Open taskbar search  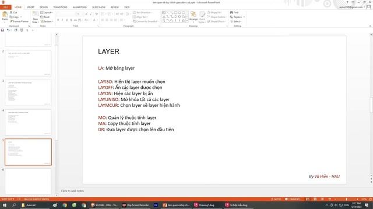tap(14, 205)
